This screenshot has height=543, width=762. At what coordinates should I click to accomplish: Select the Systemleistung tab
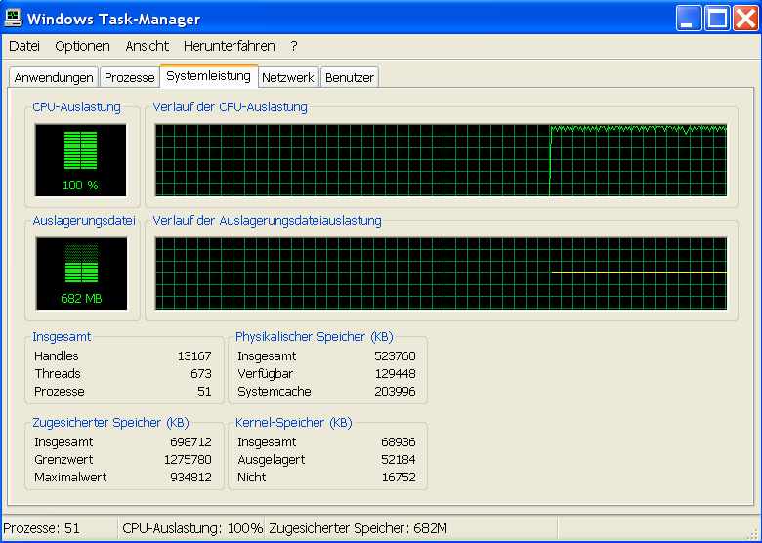pos(208,76)
